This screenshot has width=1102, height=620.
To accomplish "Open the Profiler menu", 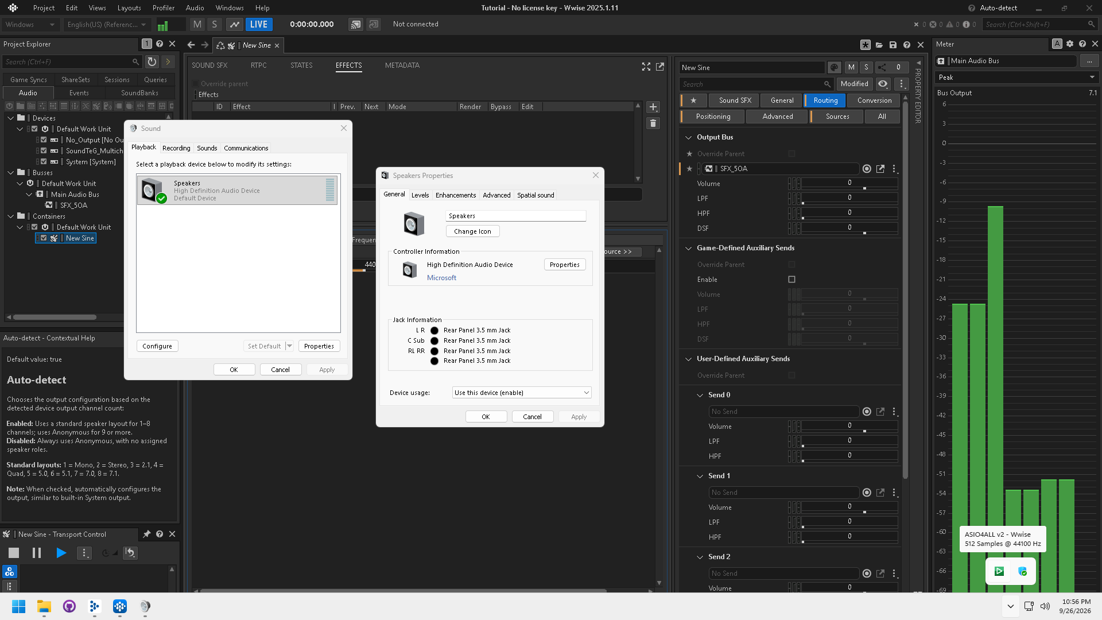I will [164, 8].
